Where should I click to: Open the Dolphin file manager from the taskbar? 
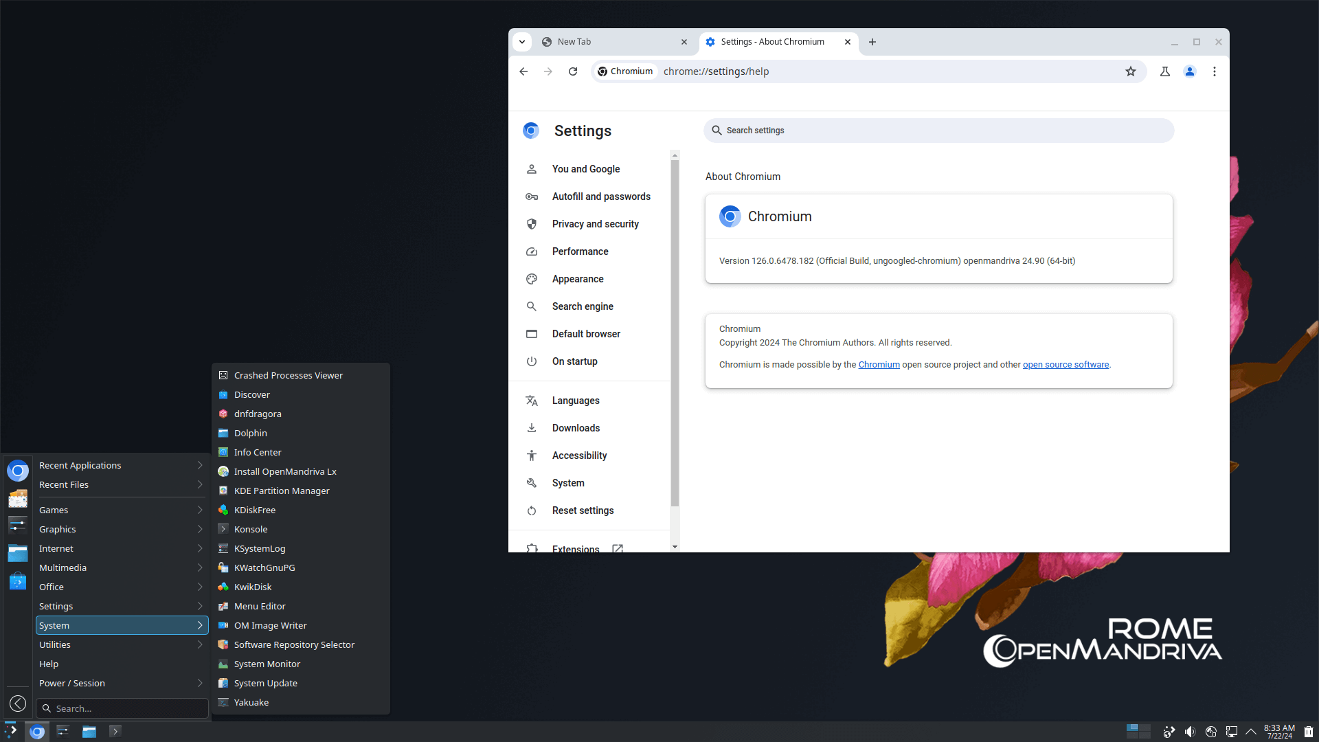coord(89,731)
